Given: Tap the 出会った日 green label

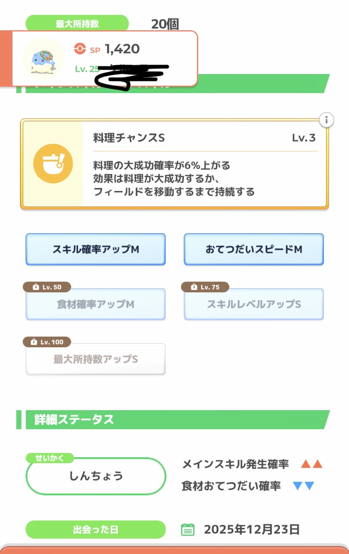Looking at the screenshot, I should tap(95, 530).
